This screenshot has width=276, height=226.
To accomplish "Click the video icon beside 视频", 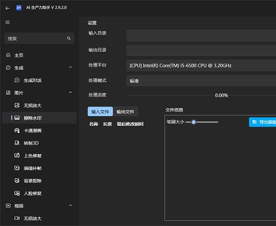I will click(x=8, y=206).
